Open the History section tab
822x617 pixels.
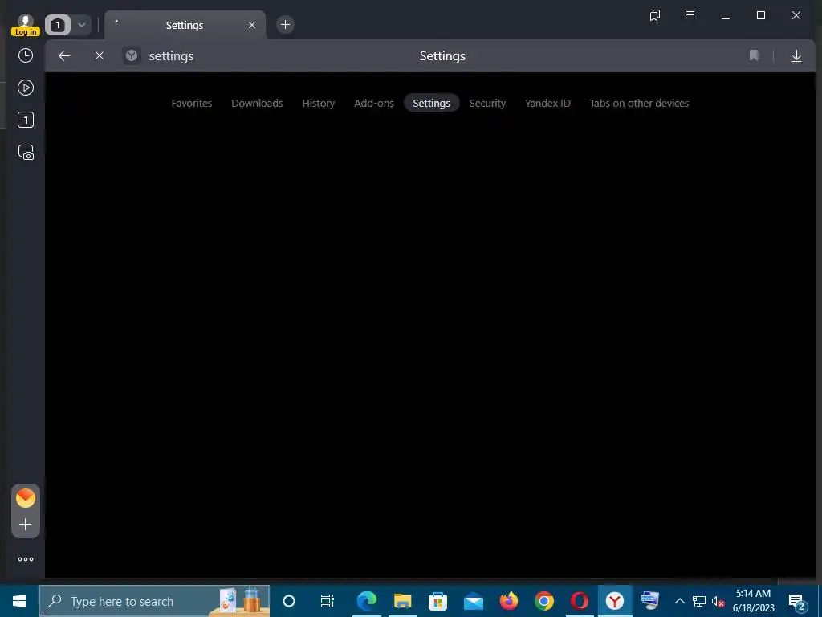coord(318,104)
